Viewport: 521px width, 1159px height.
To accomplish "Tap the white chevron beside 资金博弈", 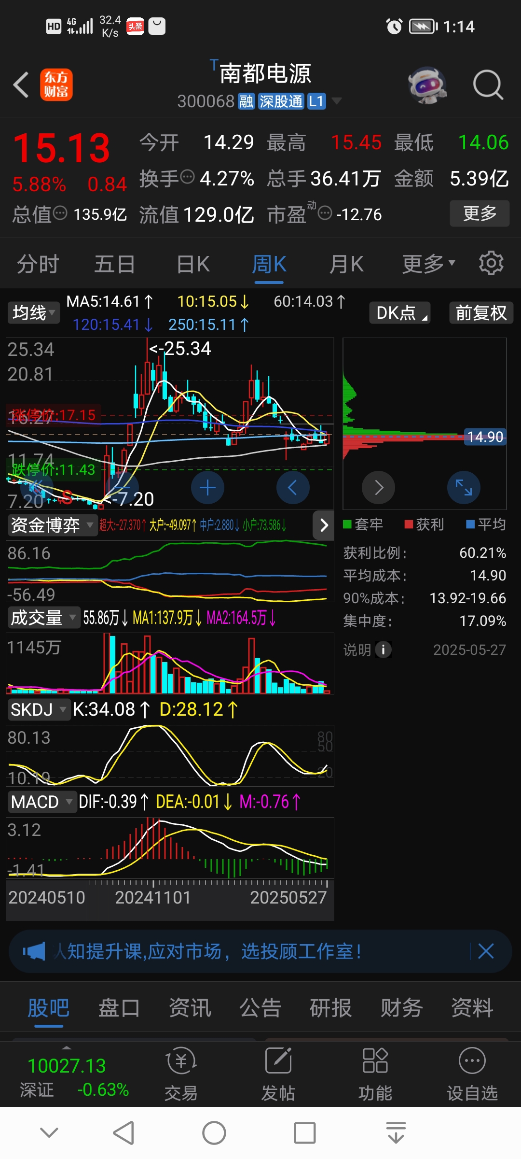I will click(x=324, y=525).
